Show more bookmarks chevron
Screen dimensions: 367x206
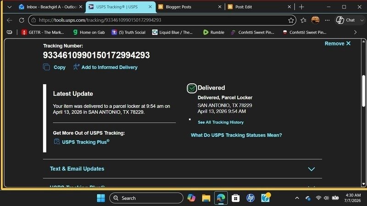pos(355,33)
